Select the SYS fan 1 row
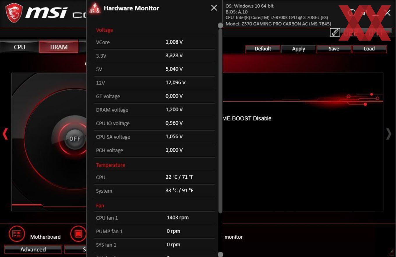396x257 pixels. coord(155,245)
